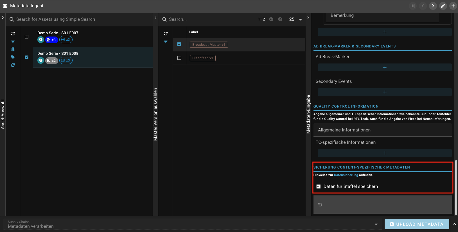
Task: Select Demo Serie - S01 E008 asset
Action: [58, 53]
